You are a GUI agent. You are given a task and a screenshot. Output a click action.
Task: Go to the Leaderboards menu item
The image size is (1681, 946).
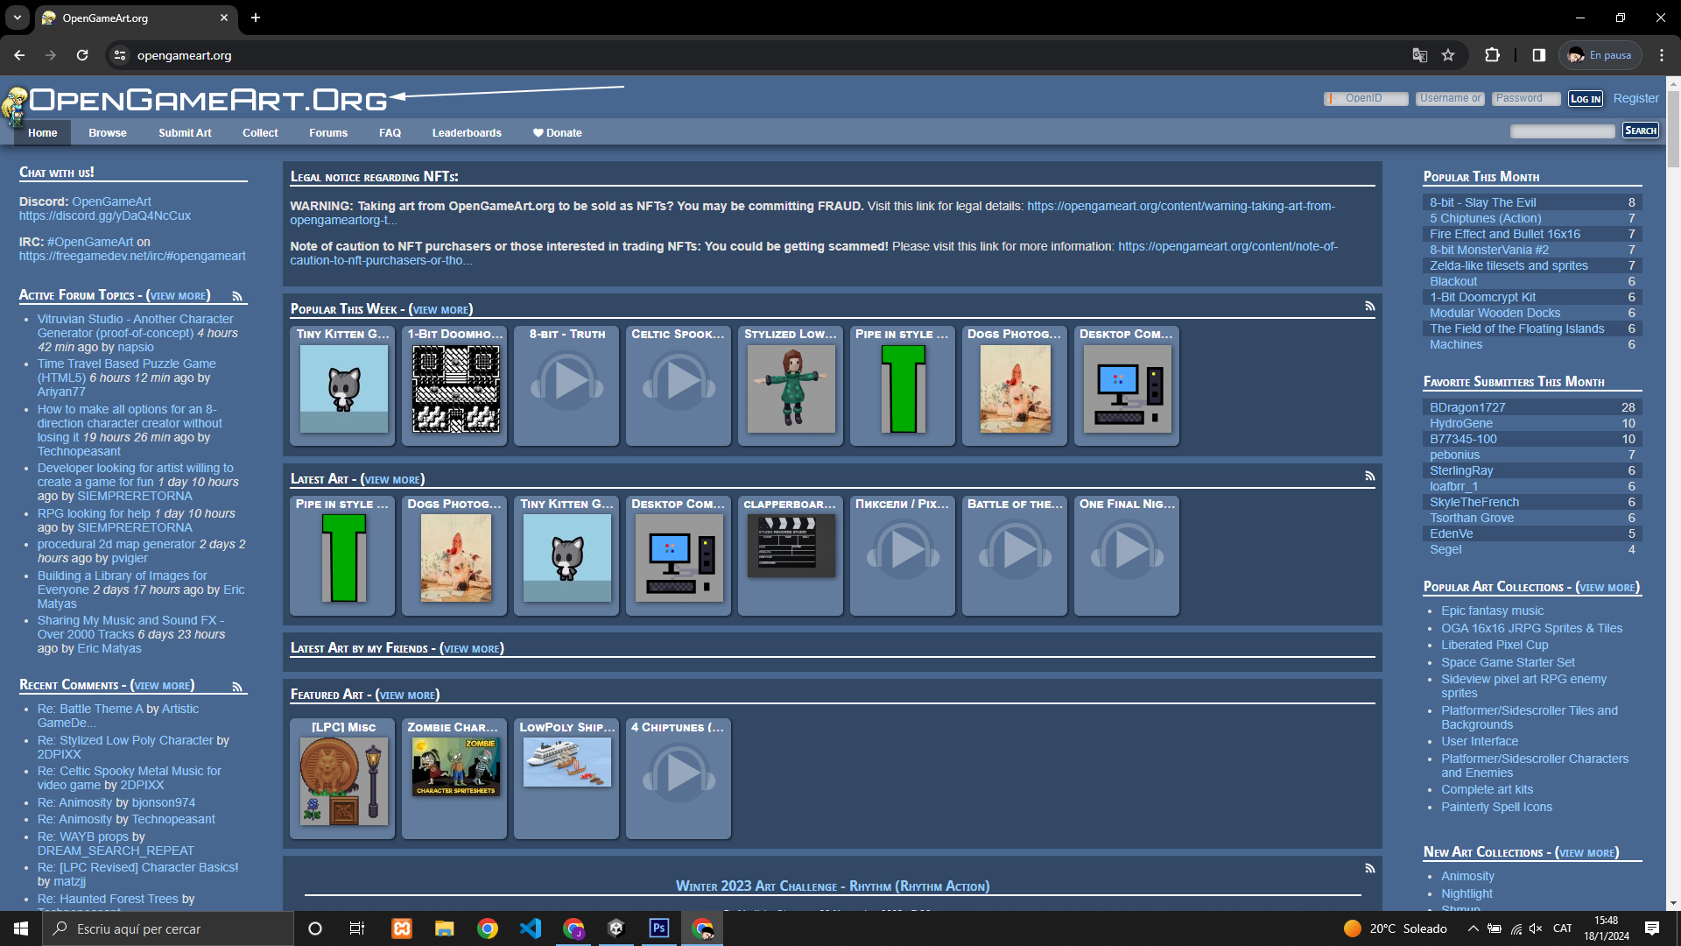pyautogui.click(x=466, y=133)
